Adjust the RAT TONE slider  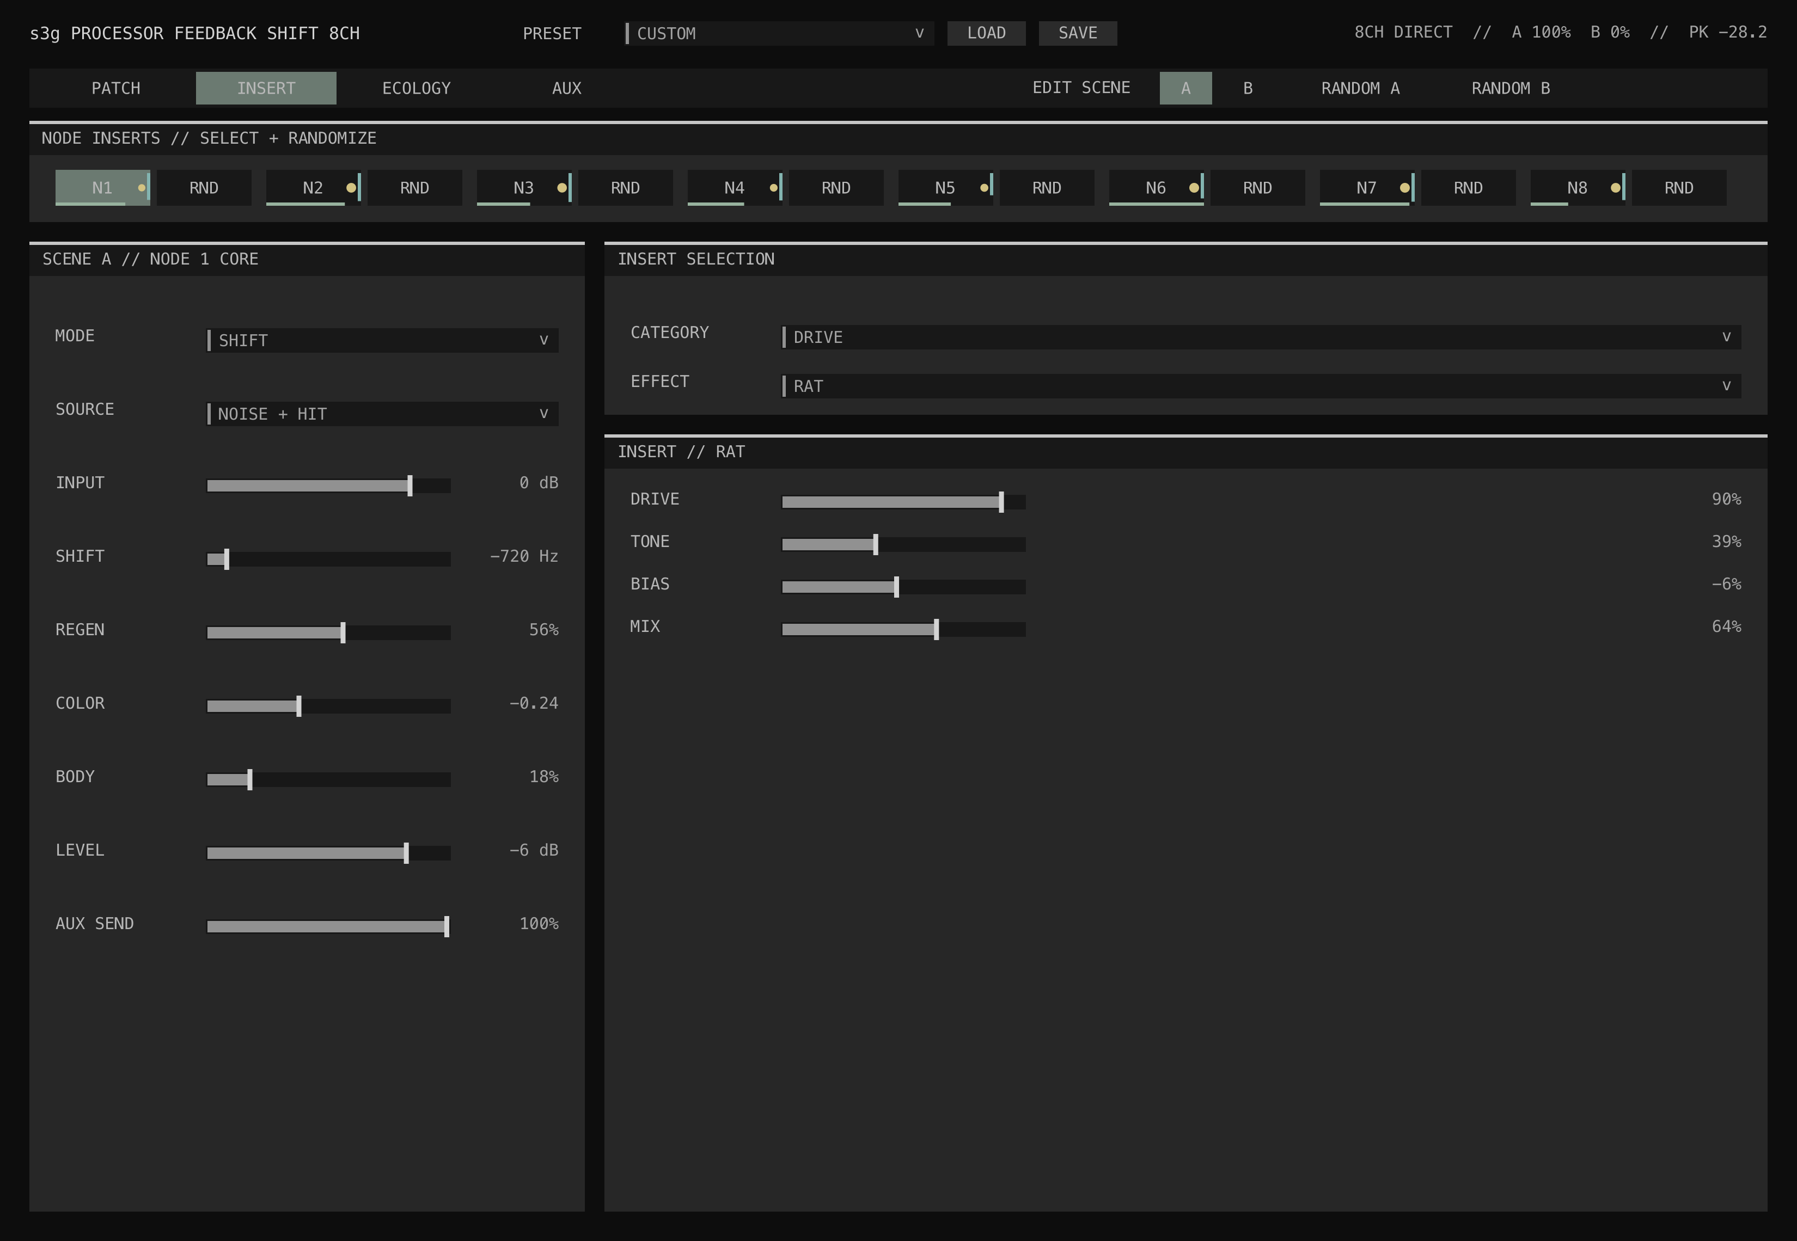tap(903, 544)
